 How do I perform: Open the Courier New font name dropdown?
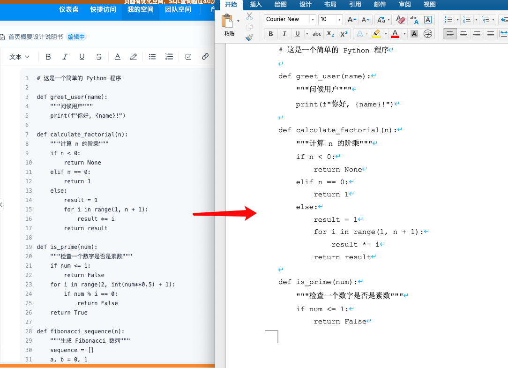click(313, 20)
